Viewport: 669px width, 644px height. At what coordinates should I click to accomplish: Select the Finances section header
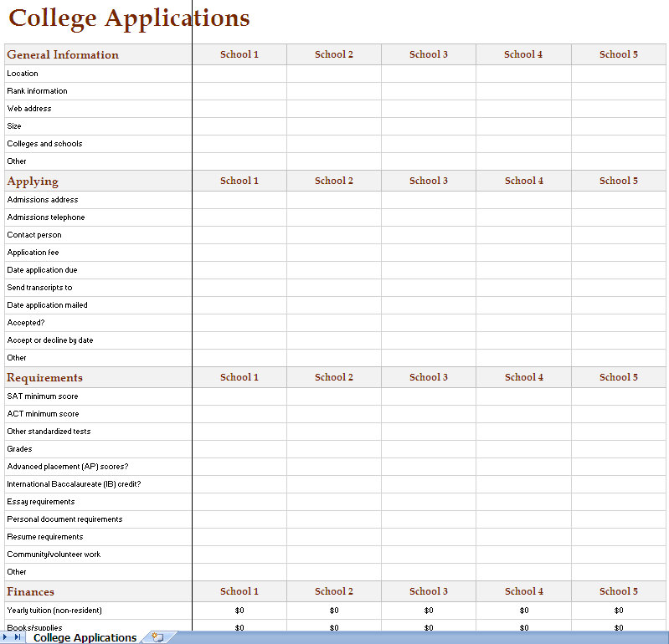tap(30, 591)
